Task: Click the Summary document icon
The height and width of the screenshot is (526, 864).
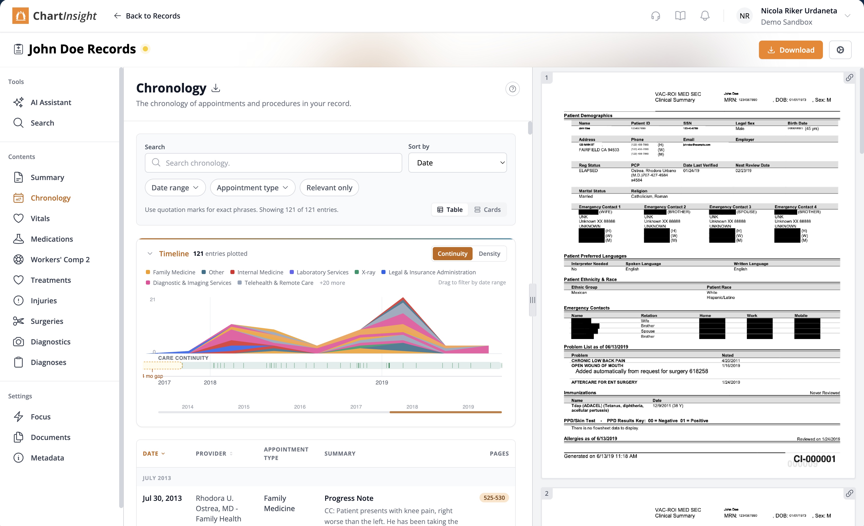Action: click(x=18, y=177)
